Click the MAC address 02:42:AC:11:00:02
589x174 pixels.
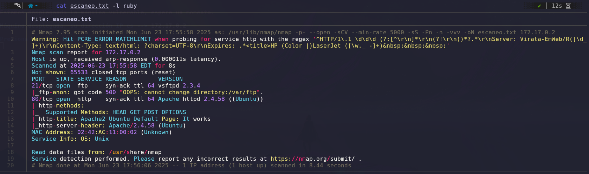click(107, 132)
